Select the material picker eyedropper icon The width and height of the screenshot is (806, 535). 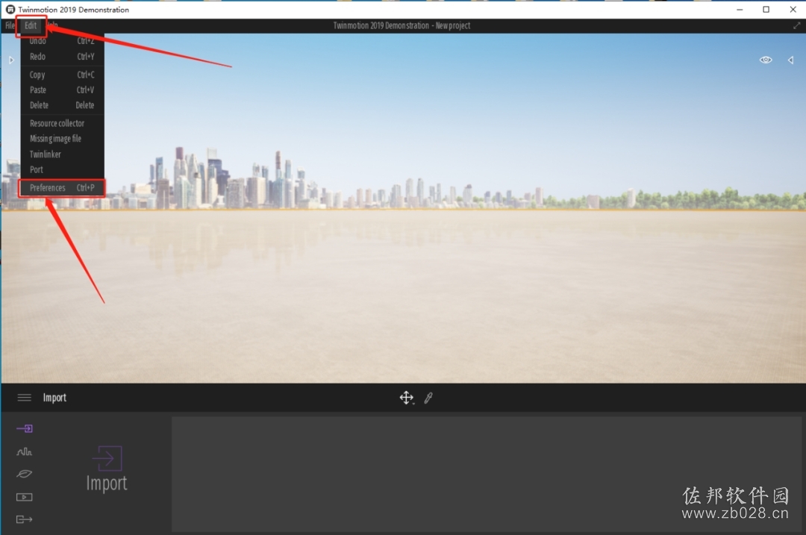pos(428,398)
